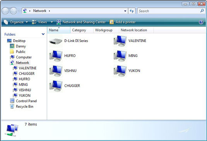Open the address bar history dropdown

125,11
